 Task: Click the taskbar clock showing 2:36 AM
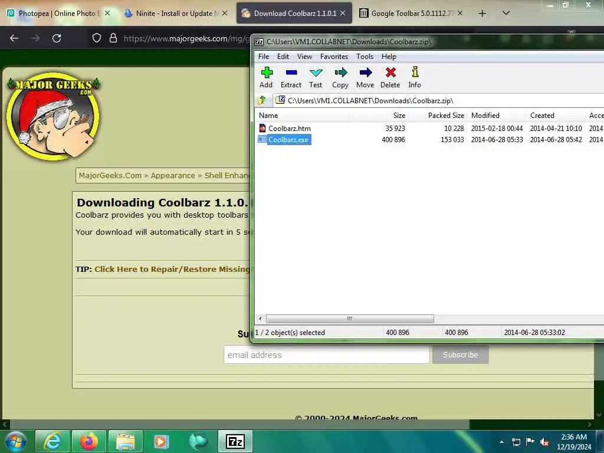coord(574,441)
